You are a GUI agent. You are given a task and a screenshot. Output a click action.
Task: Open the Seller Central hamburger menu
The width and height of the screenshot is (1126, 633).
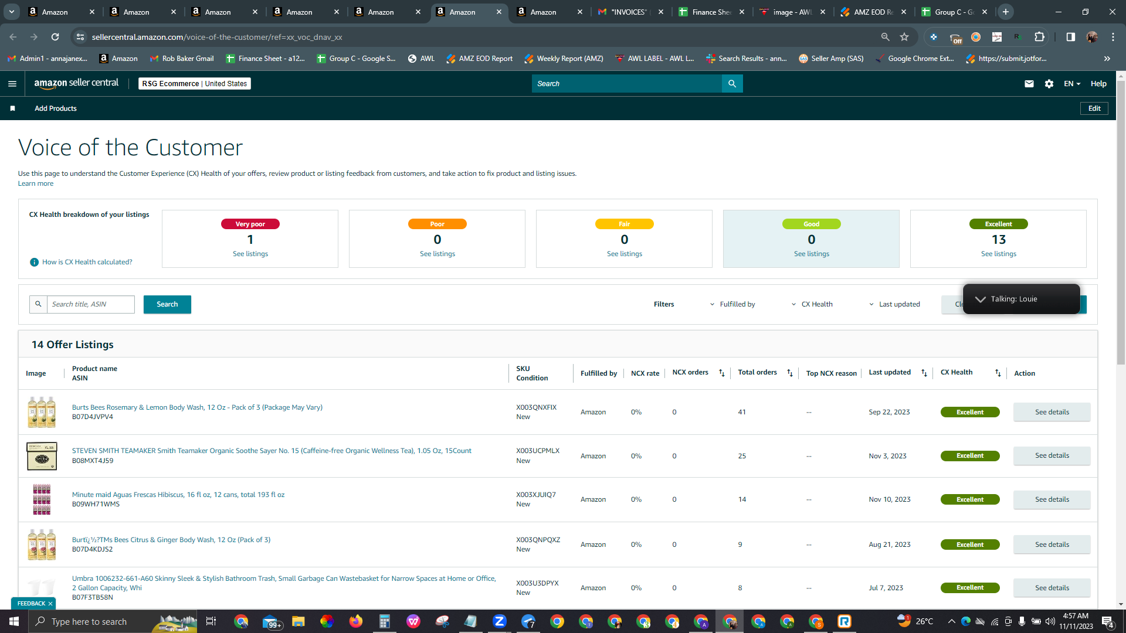point(12,84)
